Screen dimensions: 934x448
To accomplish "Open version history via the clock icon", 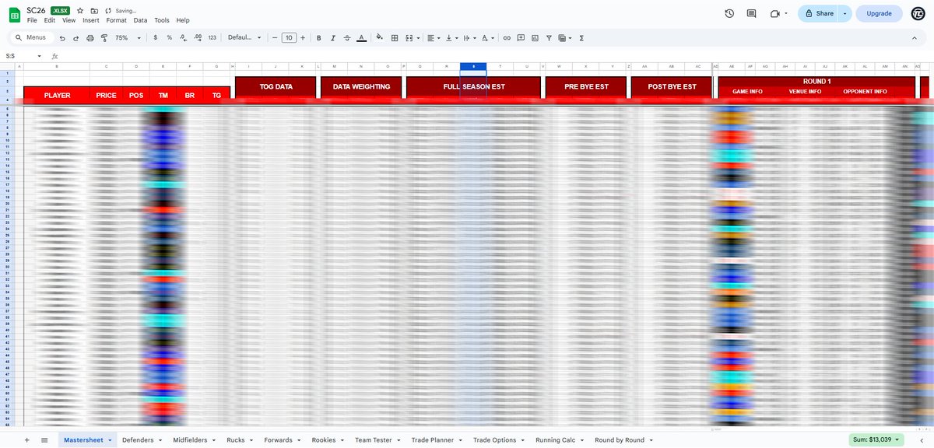I will (x=729, y=13).
